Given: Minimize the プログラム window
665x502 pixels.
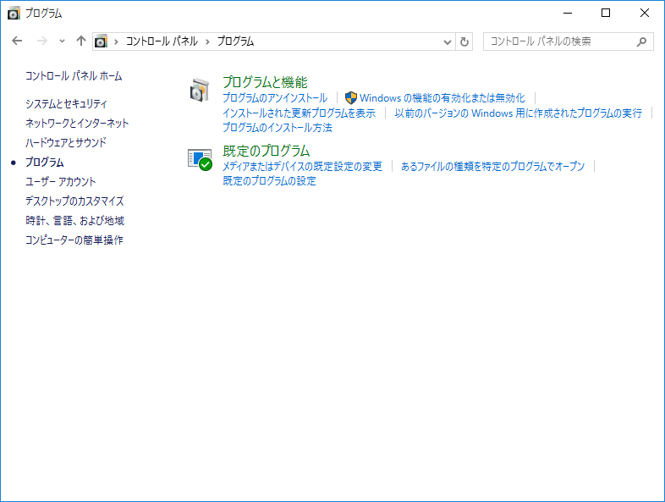Looking at the screenshot, I should (568, 14).
